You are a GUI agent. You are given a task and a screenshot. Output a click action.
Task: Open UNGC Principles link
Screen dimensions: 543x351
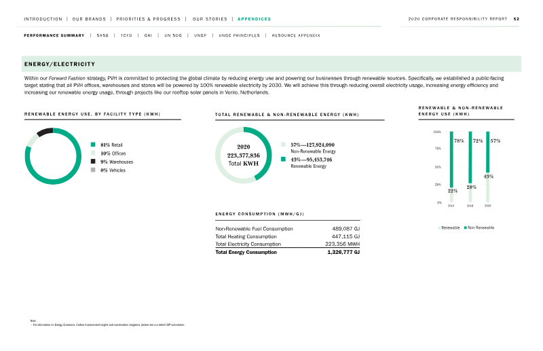click(x=240, y=35)
